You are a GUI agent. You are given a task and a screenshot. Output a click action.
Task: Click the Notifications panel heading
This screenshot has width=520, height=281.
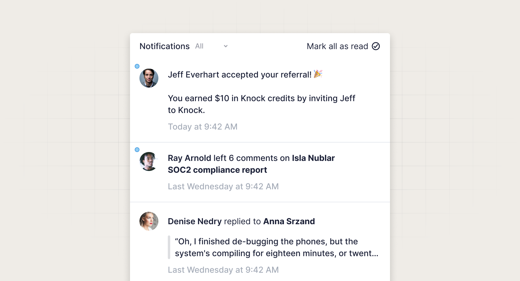tap(165, 46)
